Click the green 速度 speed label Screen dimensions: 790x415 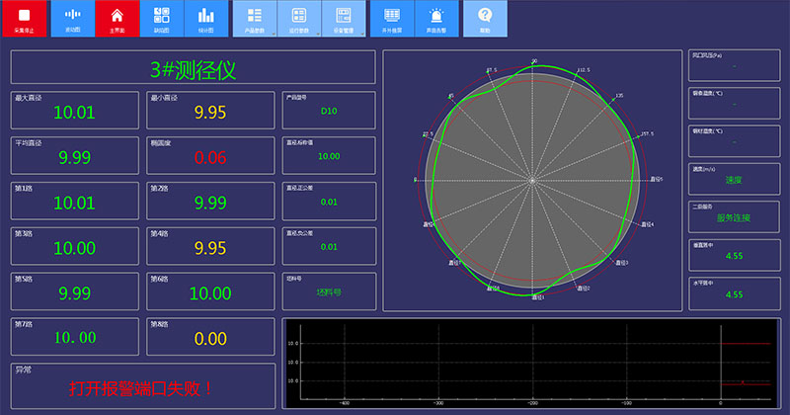733,180
